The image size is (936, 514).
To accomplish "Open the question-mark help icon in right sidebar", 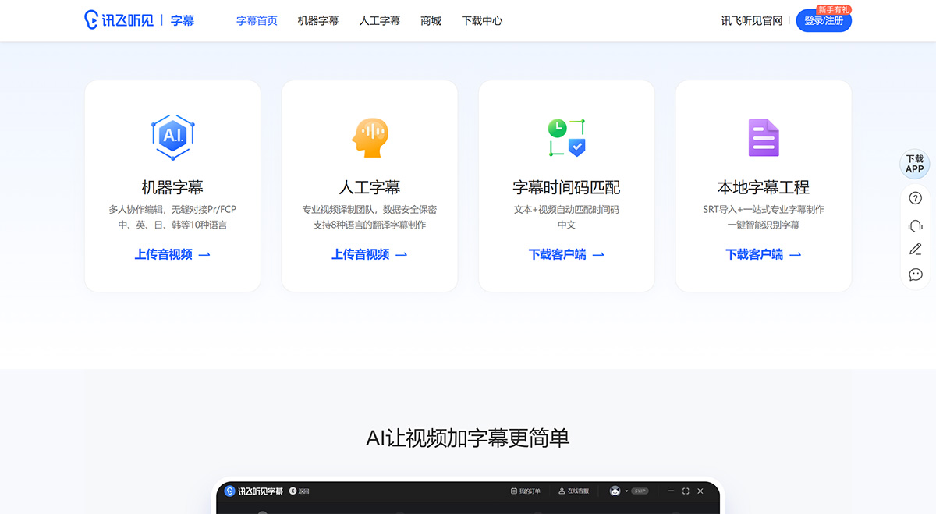I will 915,197.
